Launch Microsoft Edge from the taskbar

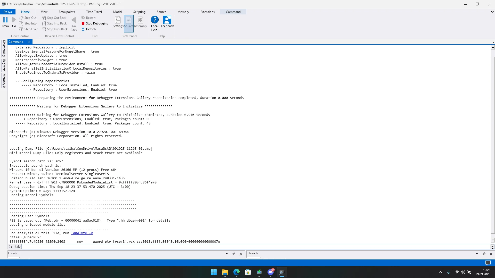tap(236, 272)
